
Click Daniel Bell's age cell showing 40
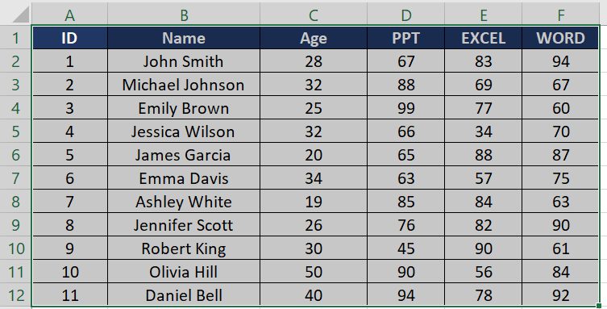314,295
